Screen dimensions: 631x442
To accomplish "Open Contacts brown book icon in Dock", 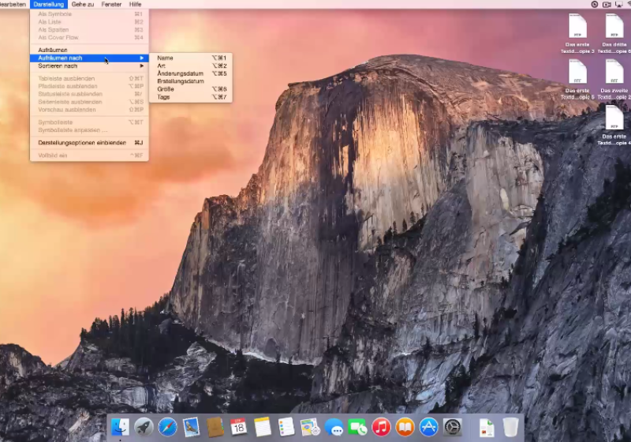I will point(215,427).
